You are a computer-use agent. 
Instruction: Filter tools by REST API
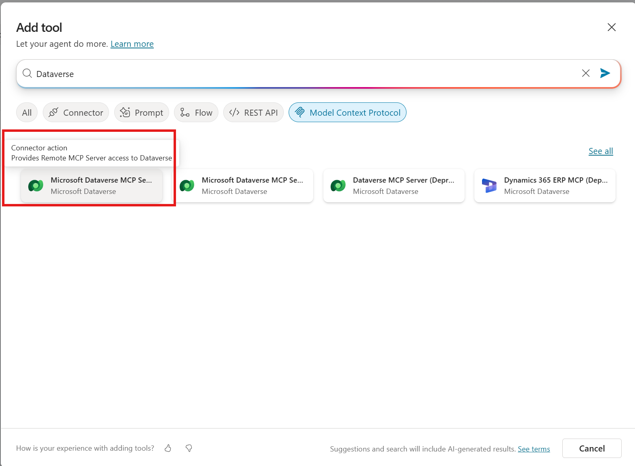coord(254,112)
